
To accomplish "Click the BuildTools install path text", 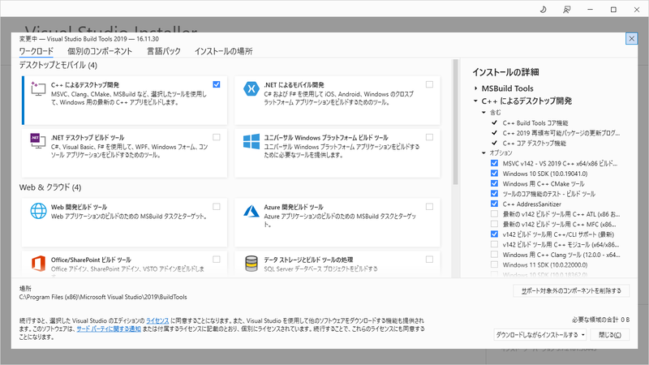I will click(x=103, y=297).
